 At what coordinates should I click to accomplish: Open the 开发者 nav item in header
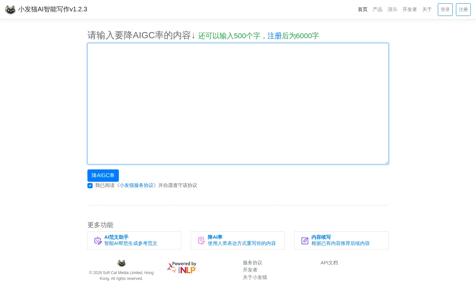coord(410,9)
